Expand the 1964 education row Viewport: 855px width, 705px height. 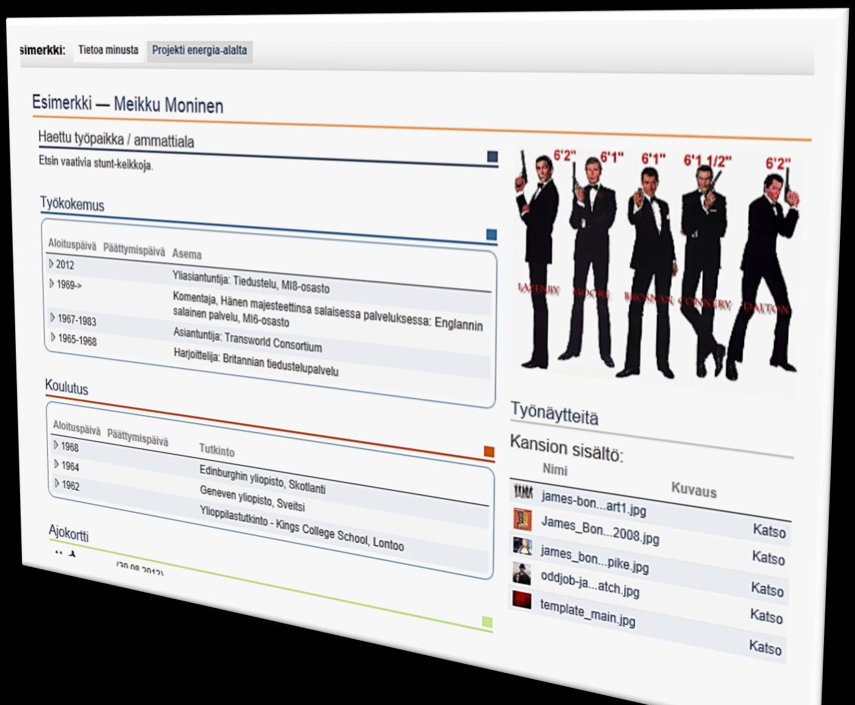point(57,465)
